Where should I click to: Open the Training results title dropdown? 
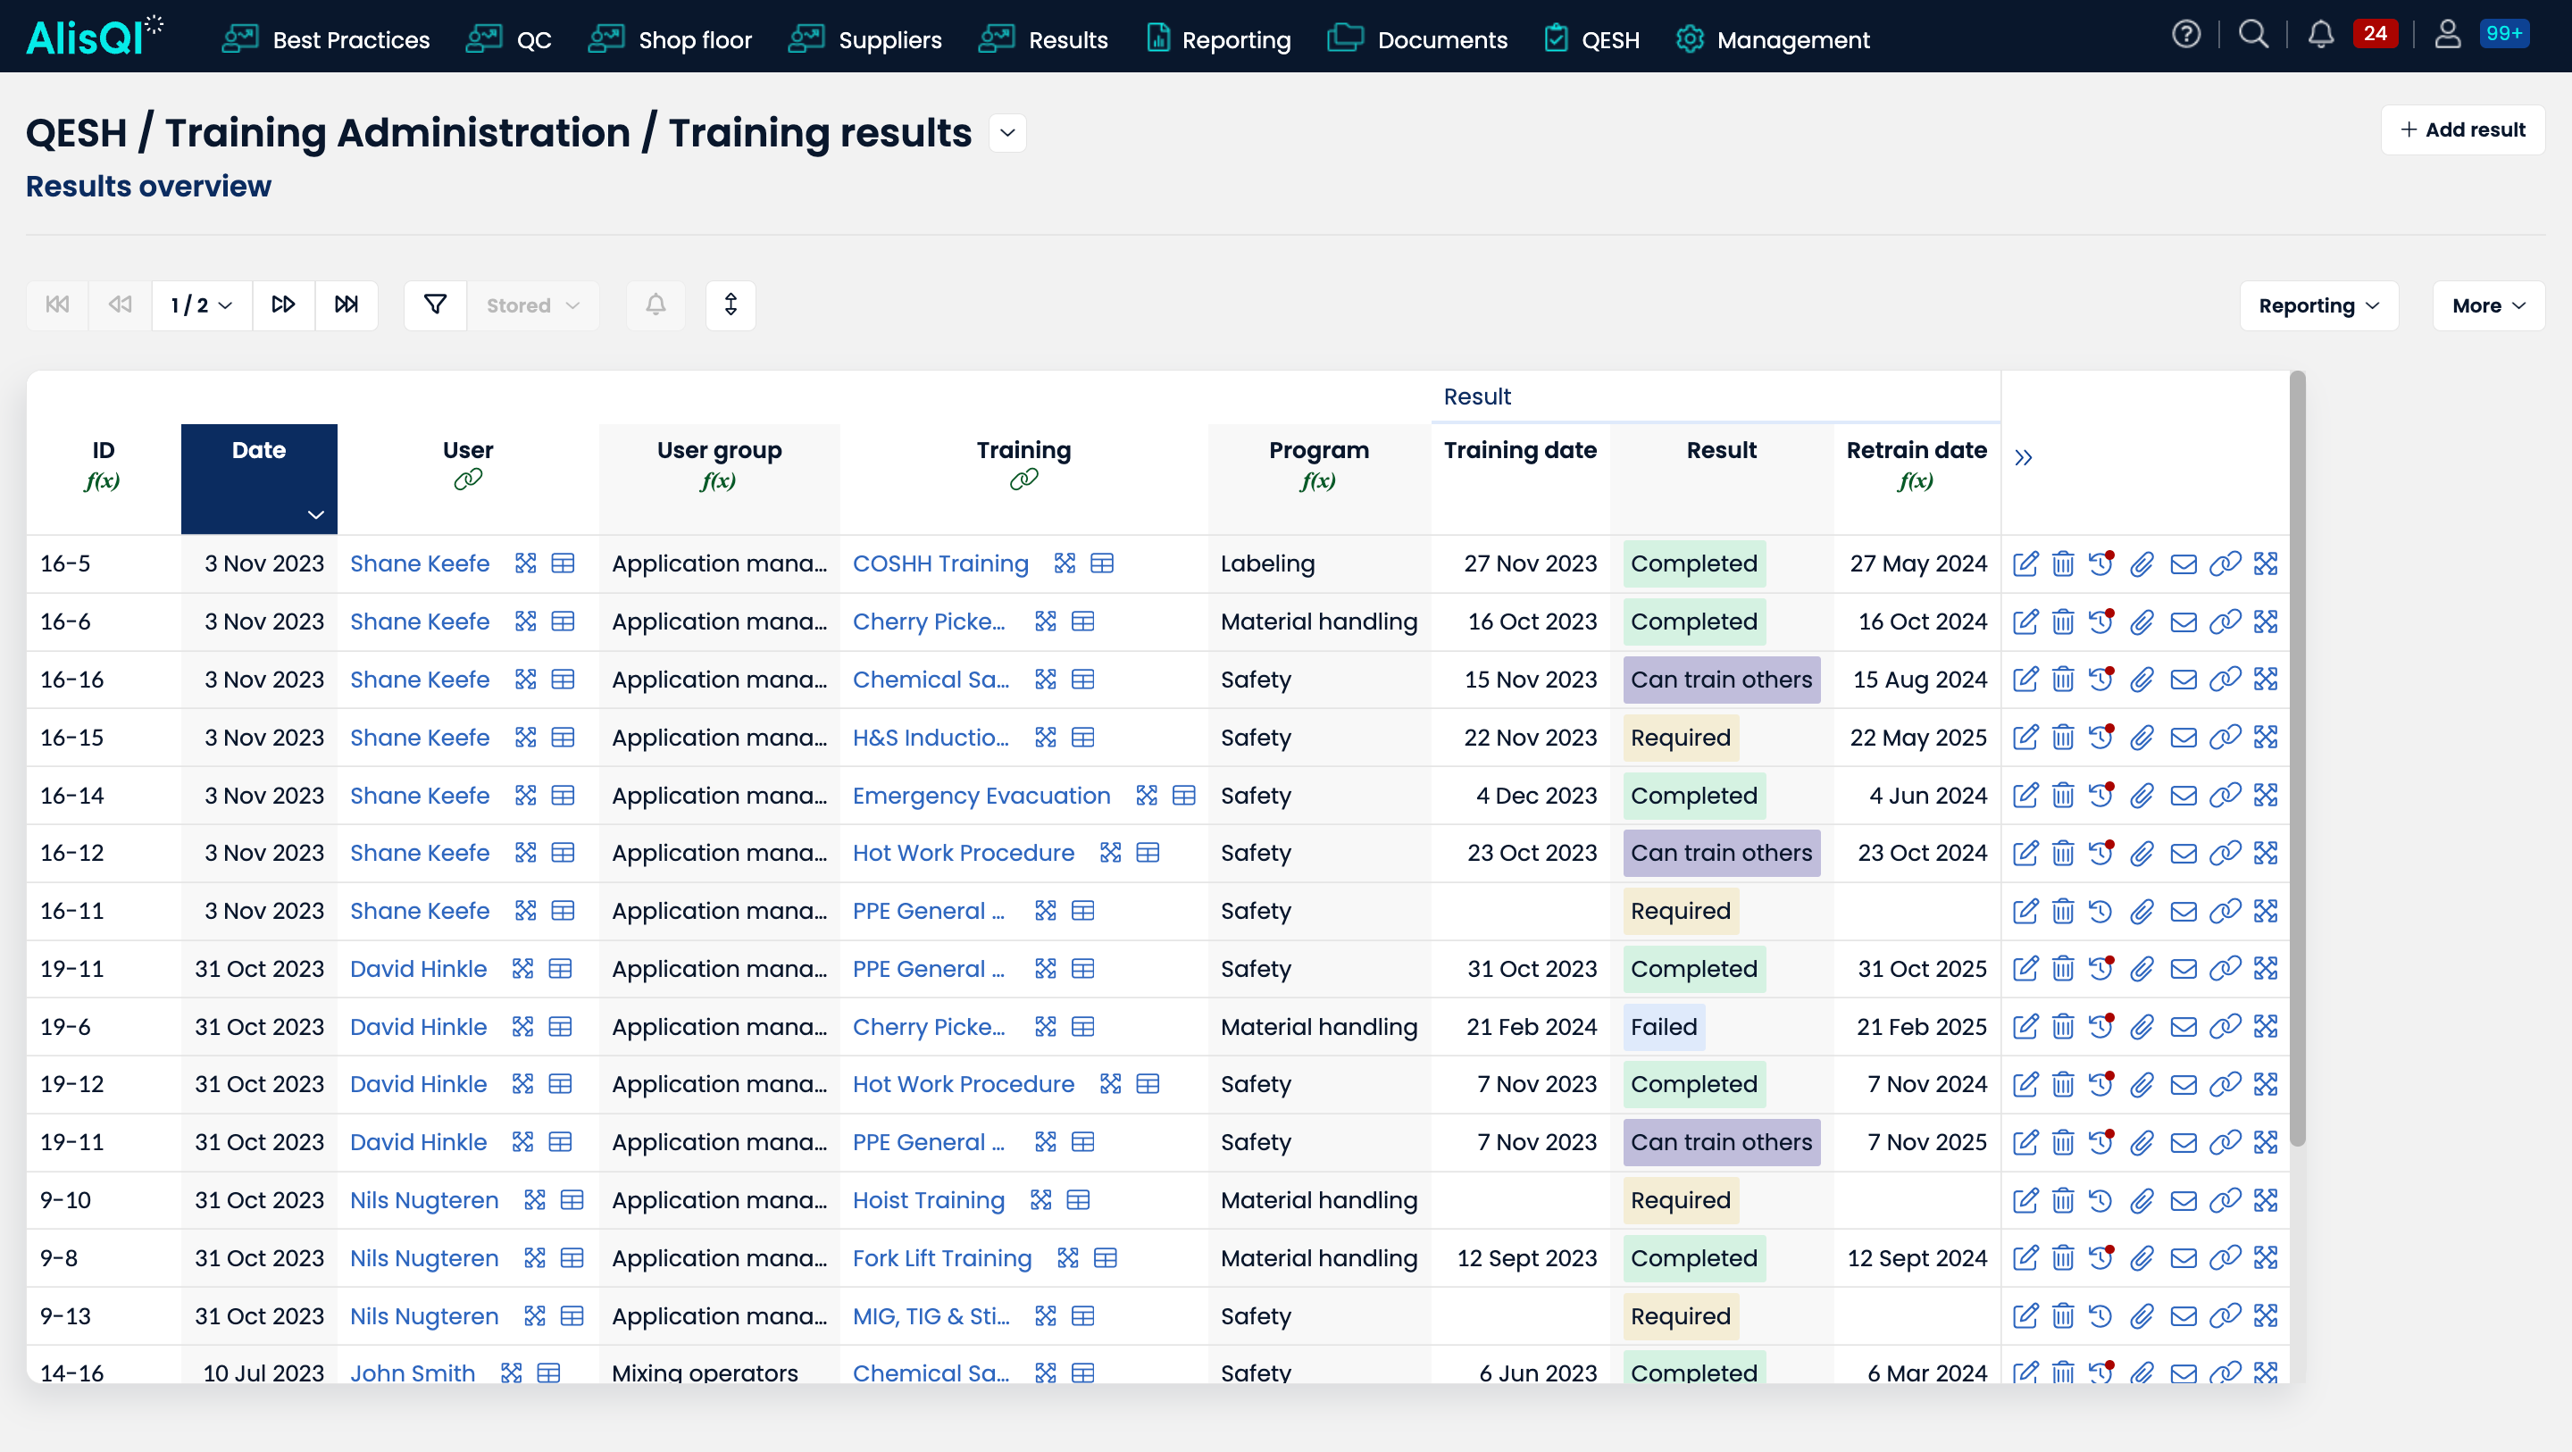tap(1007, 133)
